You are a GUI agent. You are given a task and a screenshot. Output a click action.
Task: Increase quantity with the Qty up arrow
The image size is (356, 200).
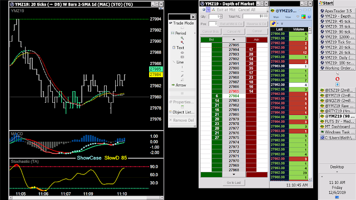click(x=221, y=16)
